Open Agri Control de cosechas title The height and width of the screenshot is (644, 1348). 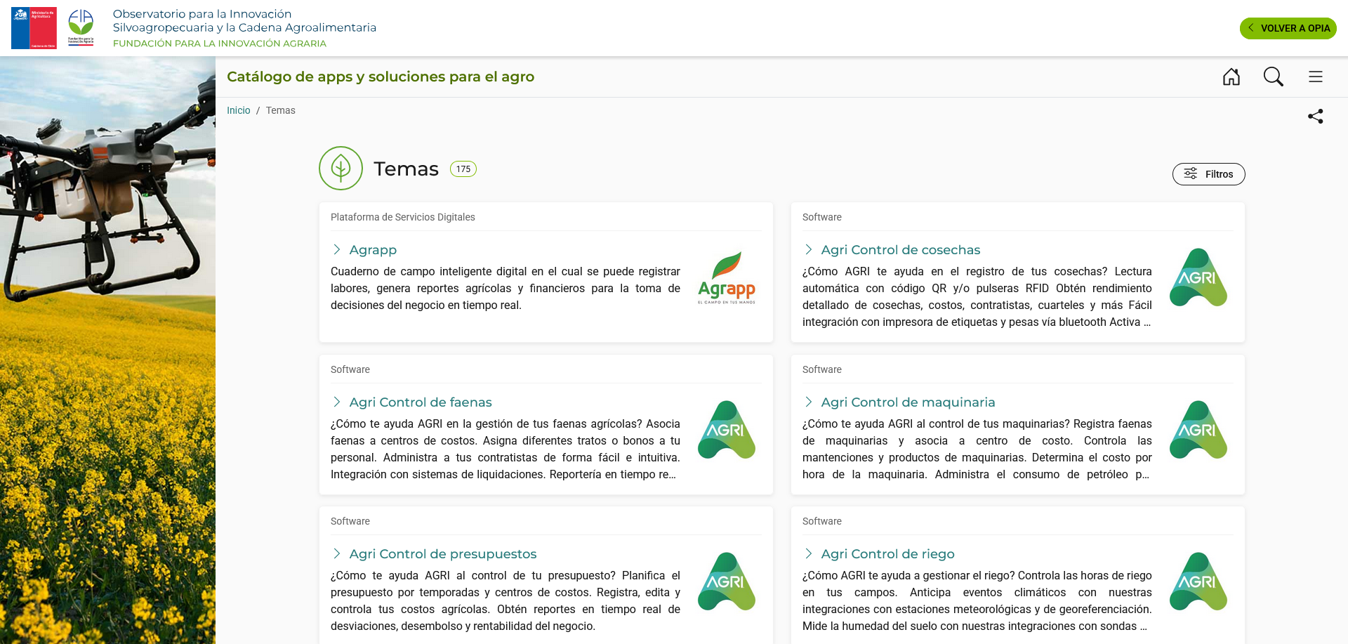tap(901, 250)
